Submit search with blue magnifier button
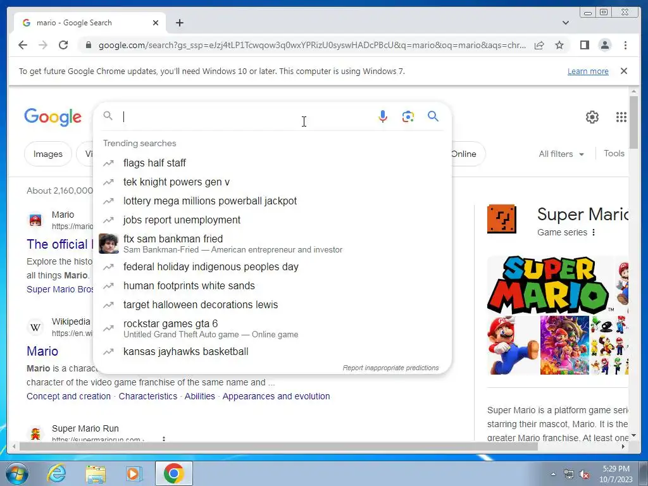Viewport: 648px width, 486px height. 433,116
